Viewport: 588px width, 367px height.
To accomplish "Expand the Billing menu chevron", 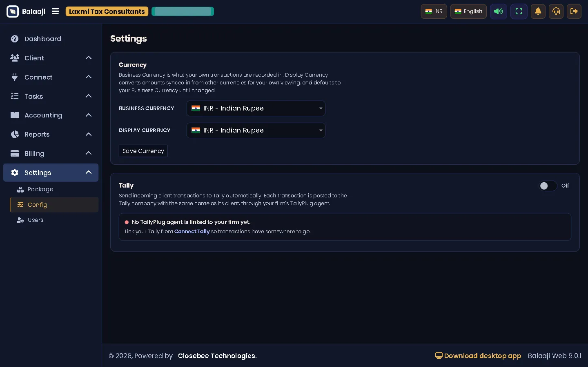I will point(89,153).
